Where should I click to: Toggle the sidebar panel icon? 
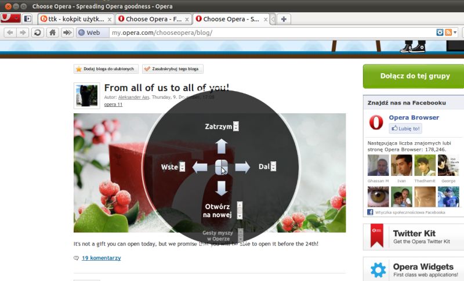click(27, 19)
